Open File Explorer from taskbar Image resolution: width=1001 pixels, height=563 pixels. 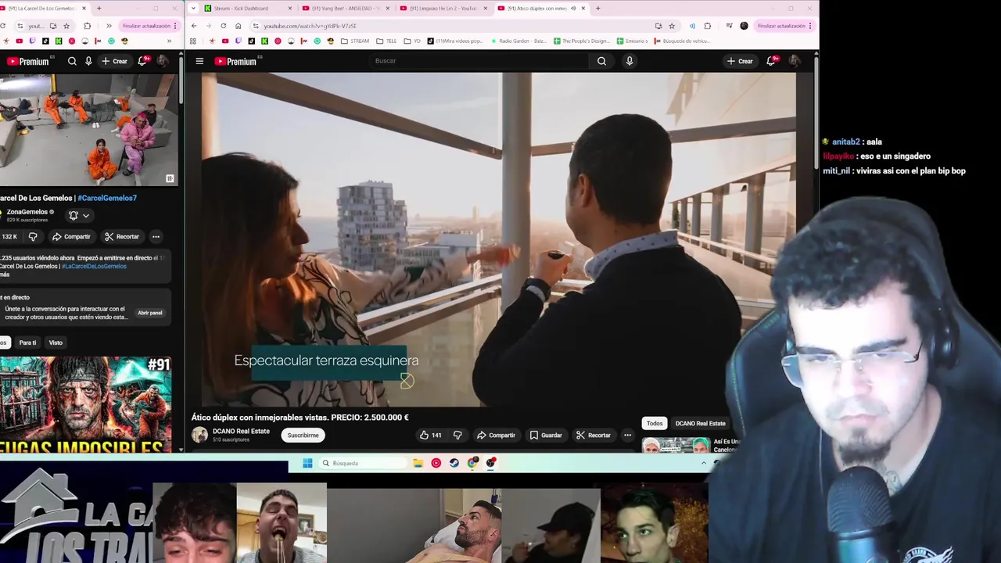[418, 463]
